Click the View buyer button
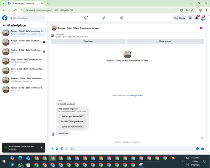 click(88, 41)
